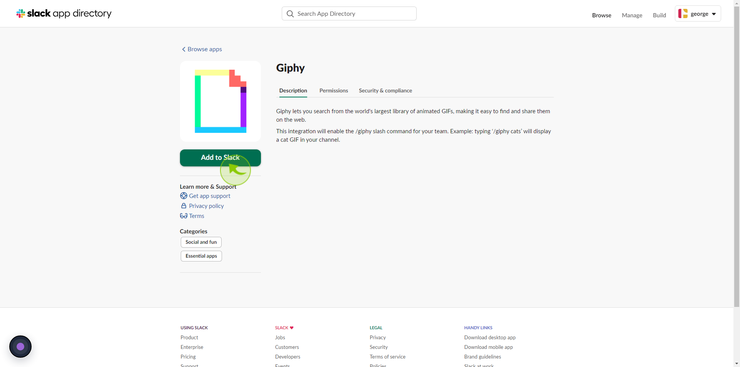Click the search magnifier icon

(x=290, y=14)
